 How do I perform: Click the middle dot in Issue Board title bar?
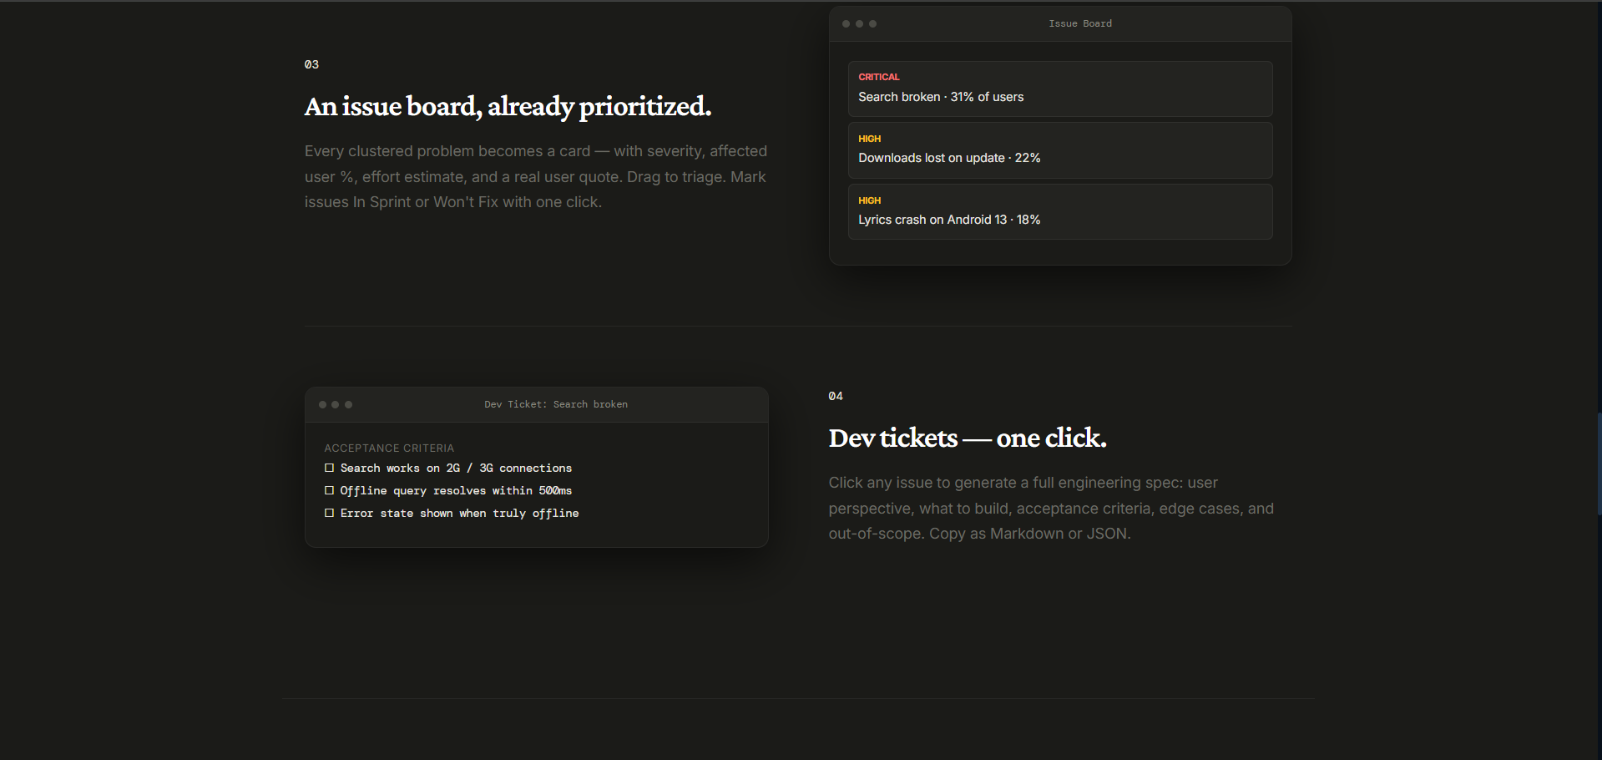tap(859, 24)
